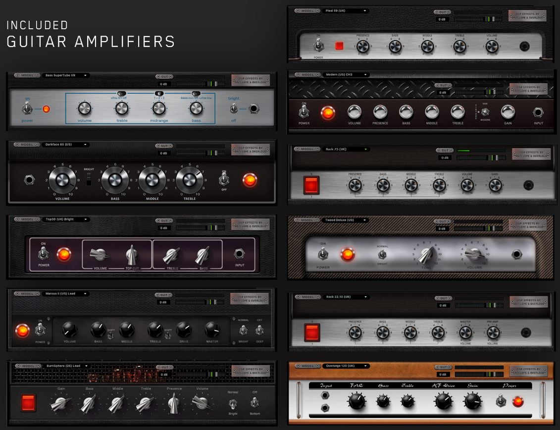The width and height of the screenshot is (560, 430).
Task: Adjust the Bass SuperTube output level slider
Action: click(201, 84)
